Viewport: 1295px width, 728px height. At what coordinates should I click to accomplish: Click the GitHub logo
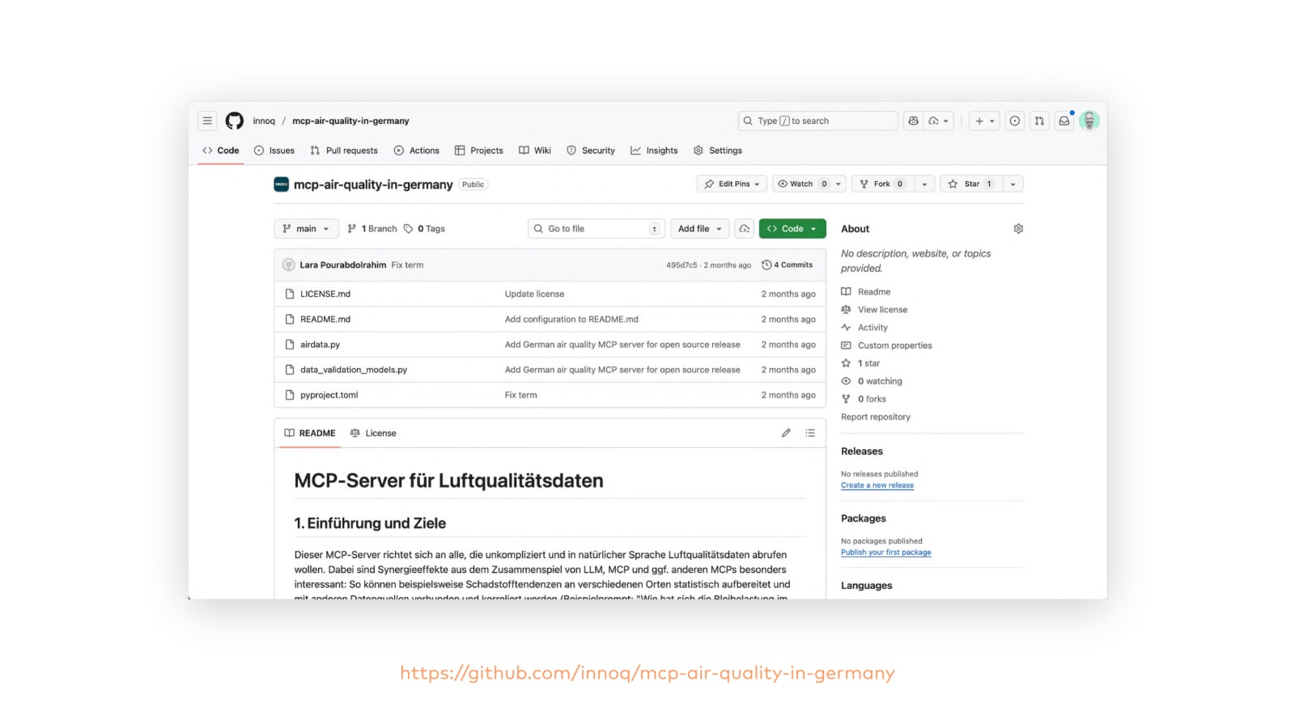pos(235,121)
